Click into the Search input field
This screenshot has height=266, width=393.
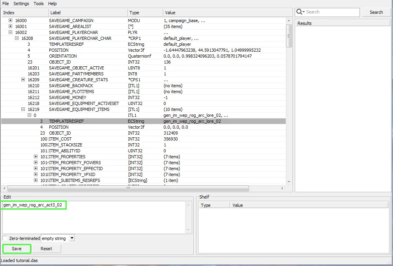coord(331,12)
